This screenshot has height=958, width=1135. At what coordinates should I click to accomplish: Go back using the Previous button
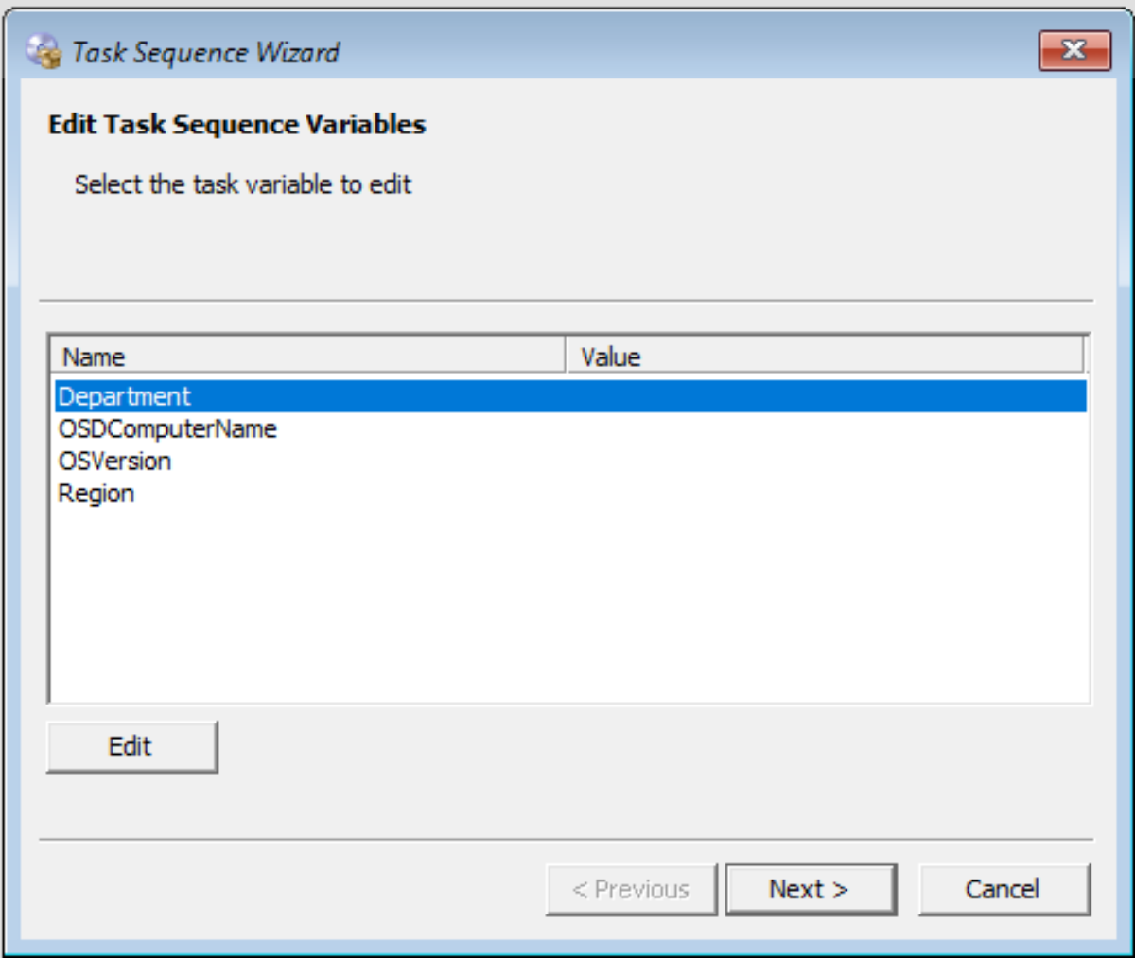click(631, 889)
